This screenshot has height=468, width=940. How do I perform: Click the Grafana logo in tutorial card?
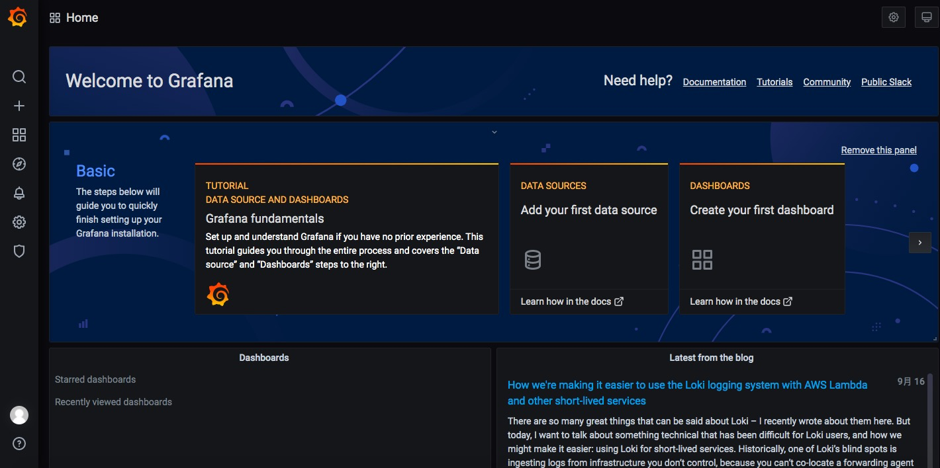(x=218, y=294)
